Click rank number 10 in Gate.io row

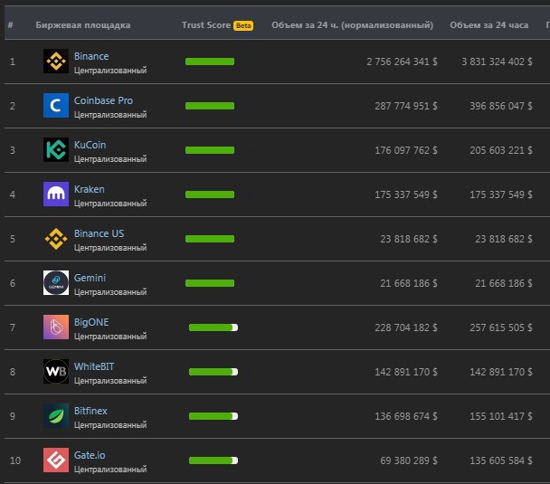tap(15, 460)
